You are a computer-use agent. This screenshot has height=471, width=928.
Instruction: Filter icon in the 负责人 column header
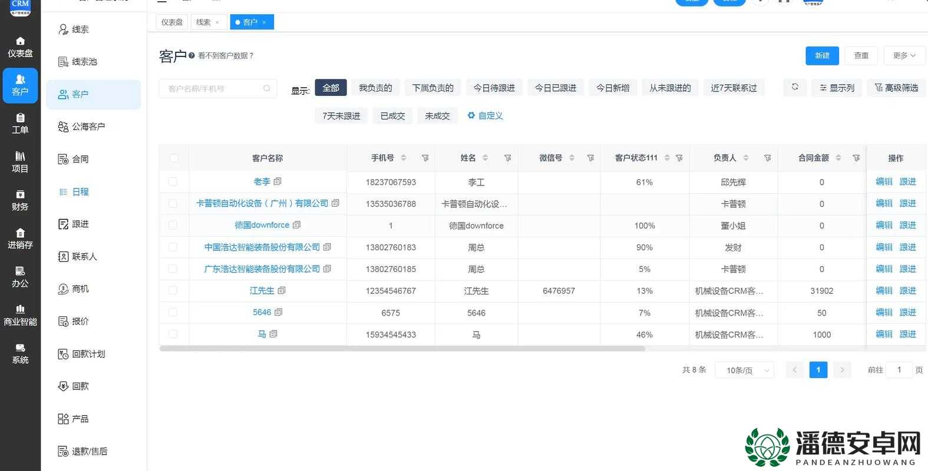pos(768,158)
